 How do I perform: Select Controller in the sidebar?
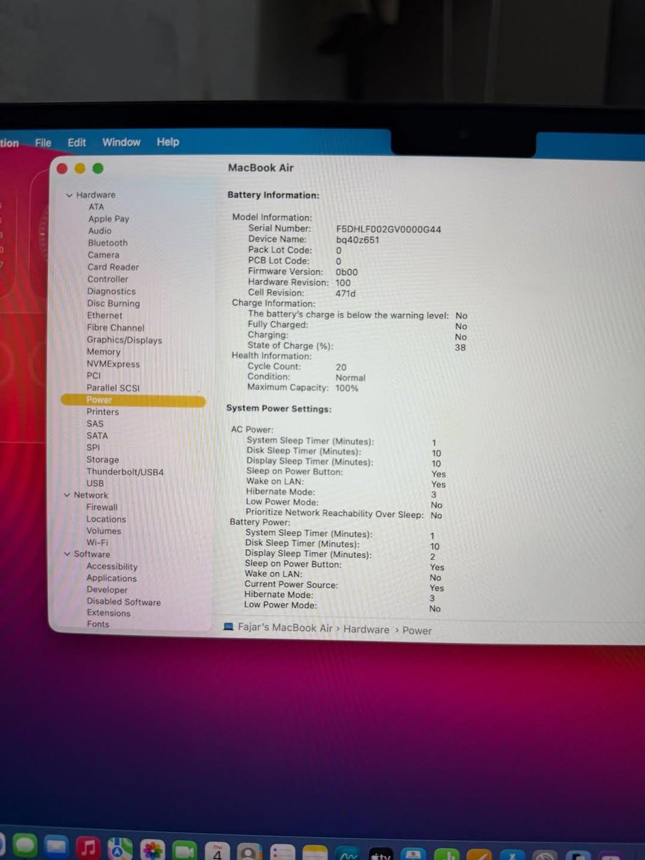click(107, 279)
